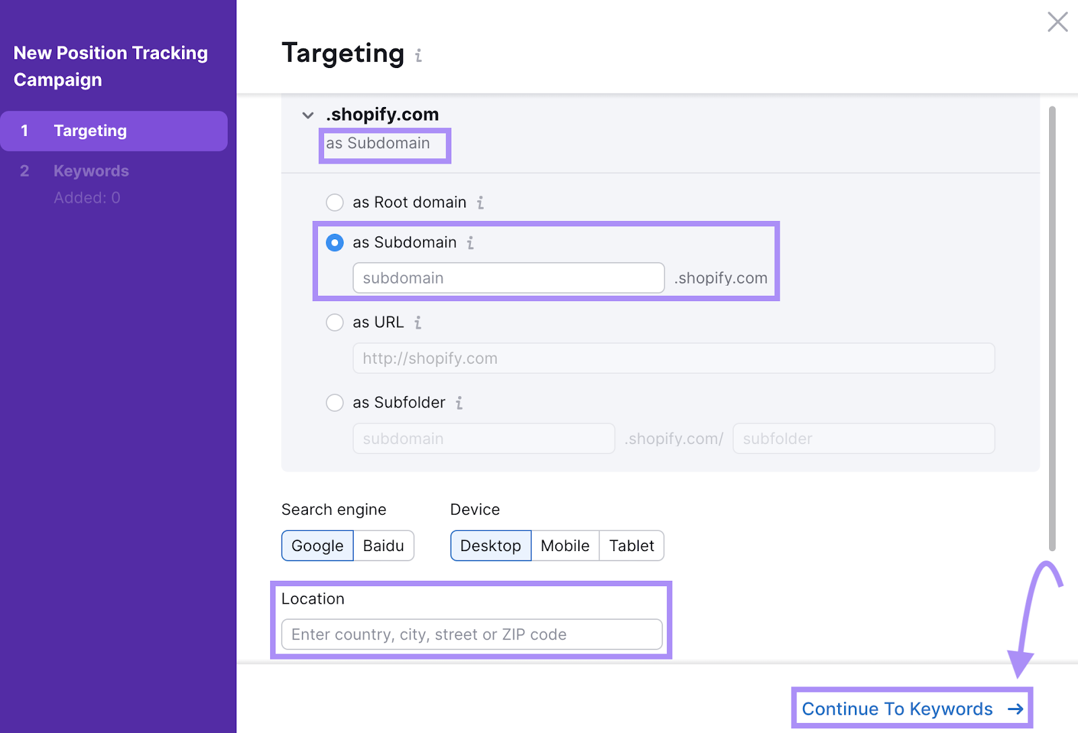The width and height of the screenshot is (1078, 733).
Task: Select the "as Subfolder" radio button
Action: [x=334, y=402]
